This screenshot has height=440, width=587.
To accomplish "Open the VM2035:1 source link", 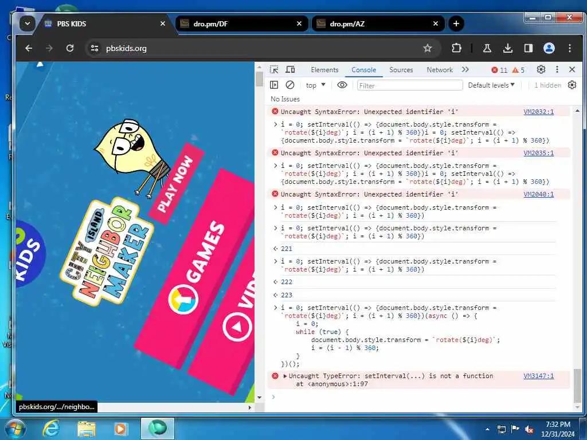I will coord(538,153).
